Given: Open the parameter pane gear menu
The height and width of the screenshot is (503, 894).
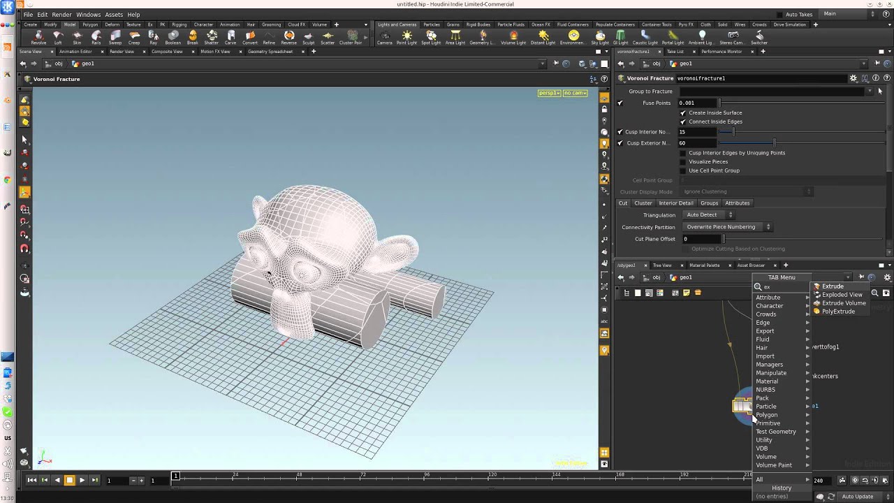Looking at the screenshot, I should [x=853, y=78].
